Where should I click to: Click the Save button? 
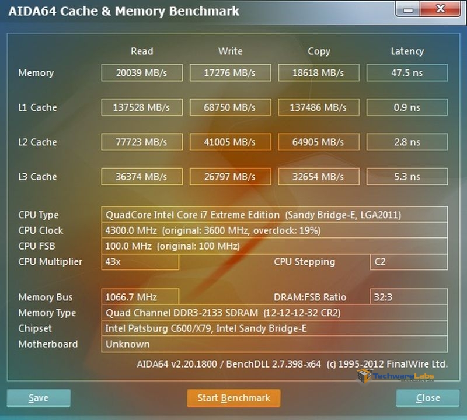(x=39, y=398)
